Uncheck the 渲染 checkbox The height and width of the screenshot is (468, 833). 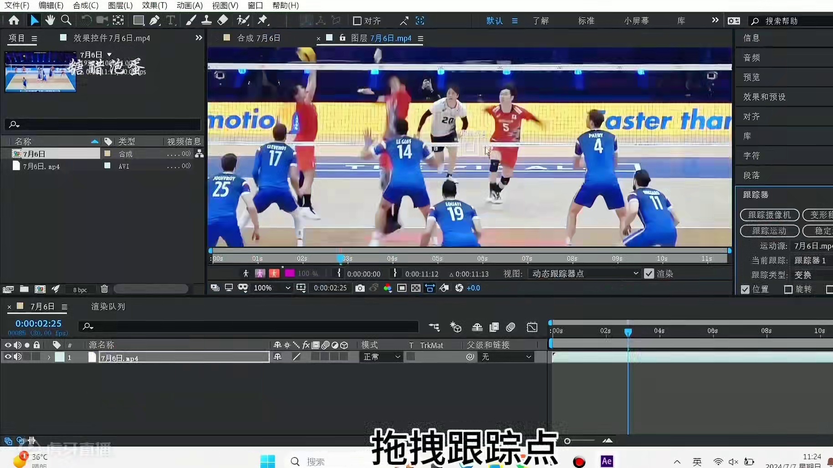coord(649,274)
